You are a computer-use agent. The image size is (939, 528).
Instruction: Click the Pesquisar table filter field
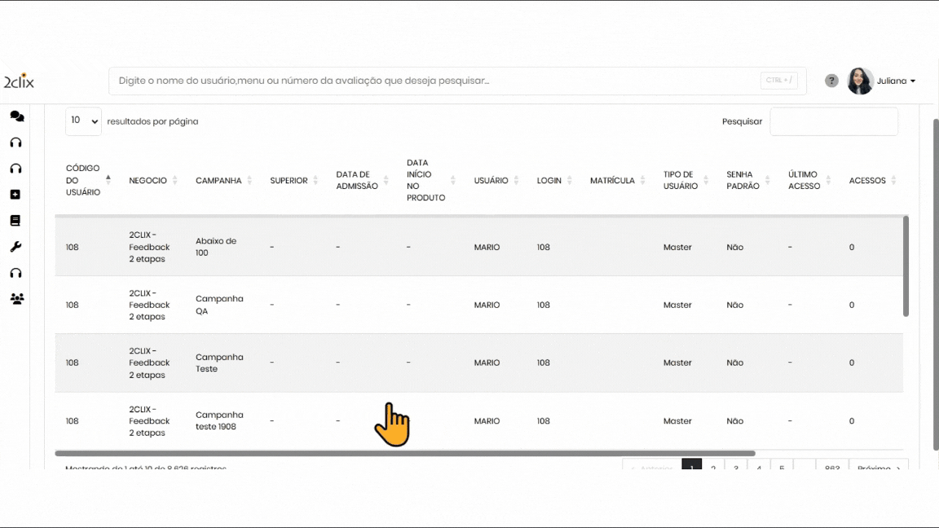[x=833, y=121]
